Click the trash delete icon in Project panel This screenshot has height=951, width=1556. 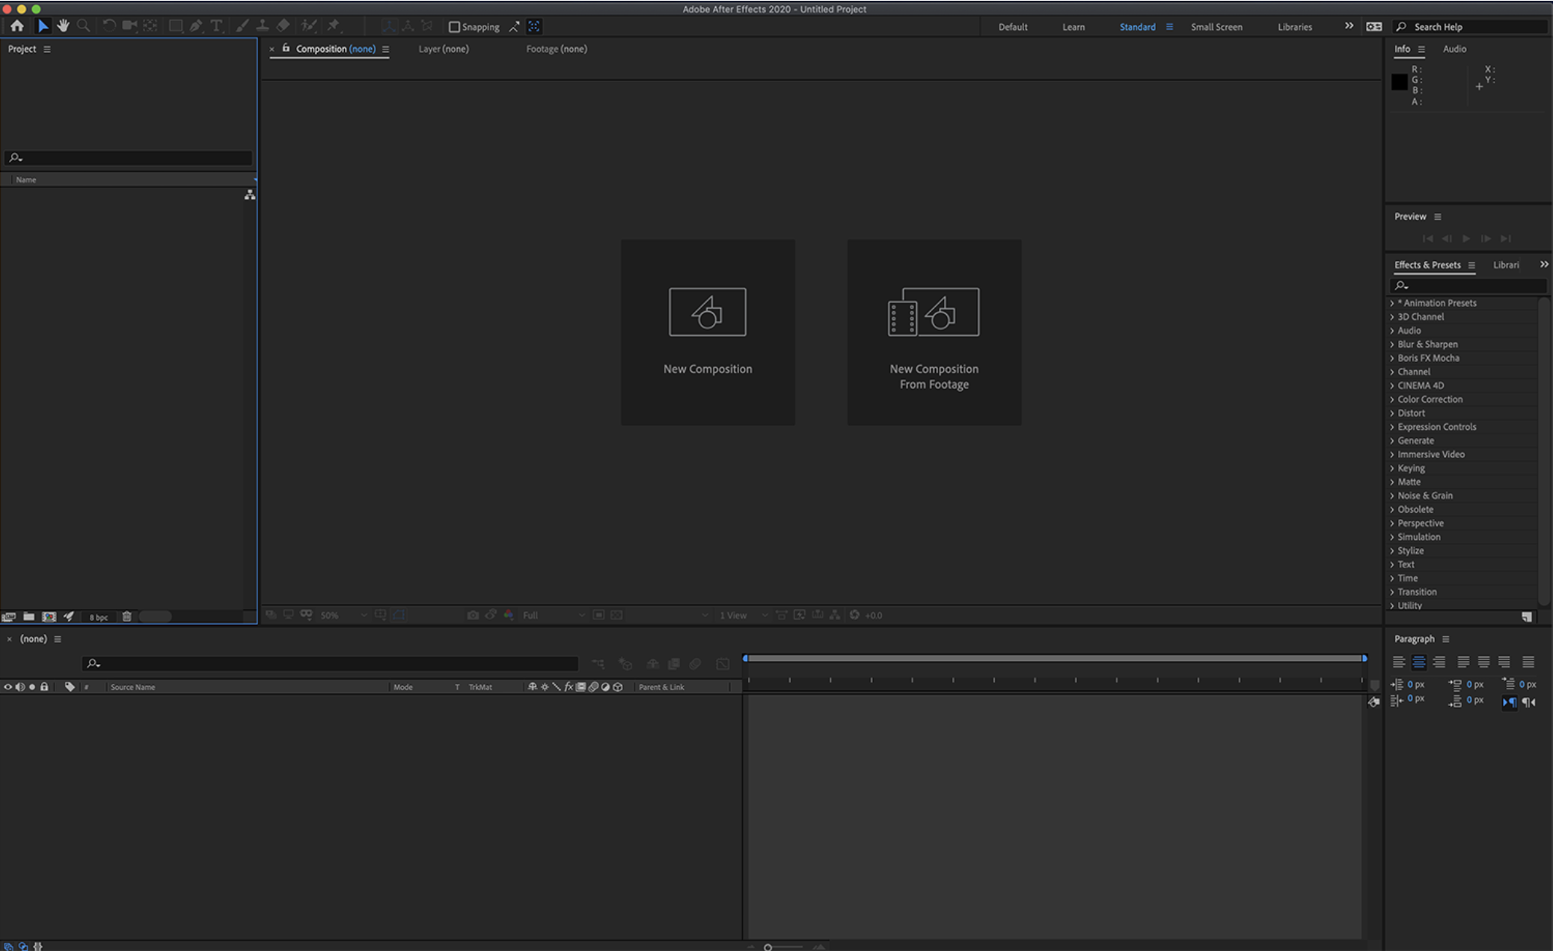(127, 617)
